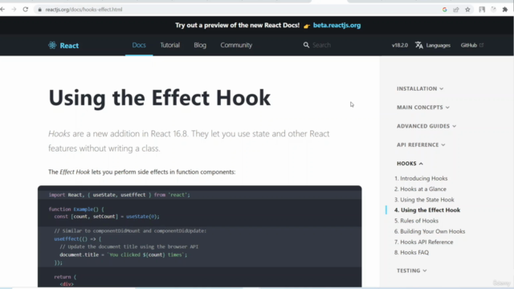This screenshot has height=289, width=514.
Task: Click the 'Effect Hook' italic text
Action: (75, 172)
